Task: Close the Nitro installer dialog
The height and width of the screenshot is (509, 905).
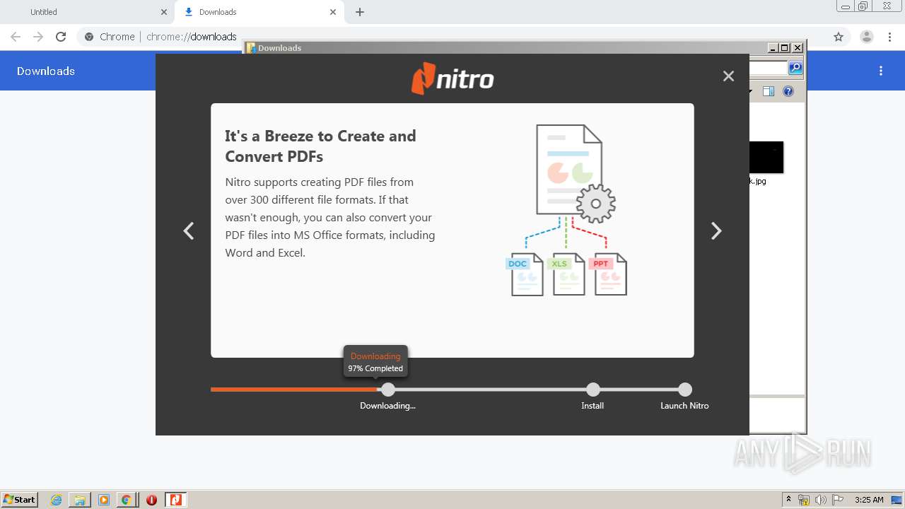Action: point(728,76)
